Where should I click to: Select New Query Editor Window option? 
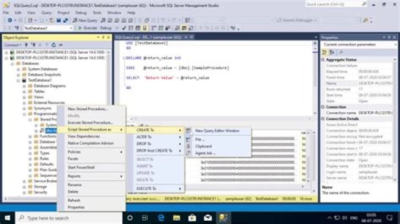point(217,131)
